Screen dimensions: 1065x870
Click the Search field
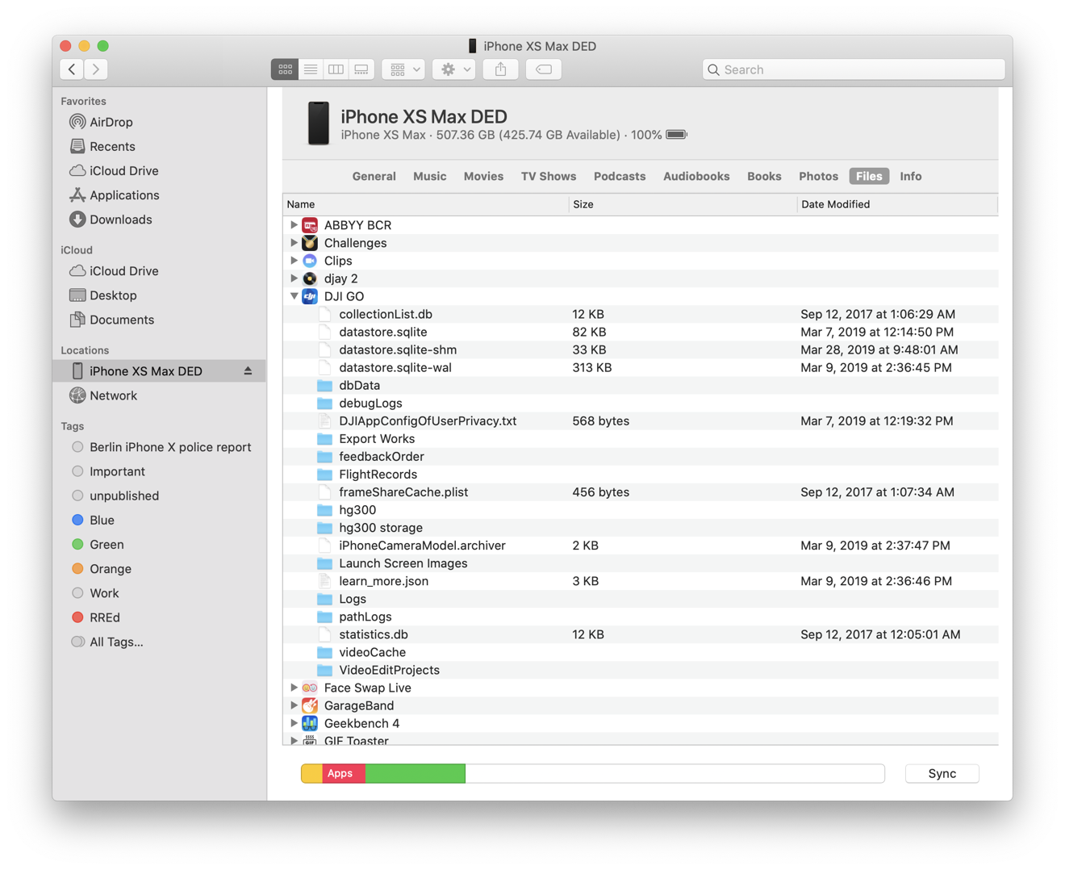click(854, 69)
